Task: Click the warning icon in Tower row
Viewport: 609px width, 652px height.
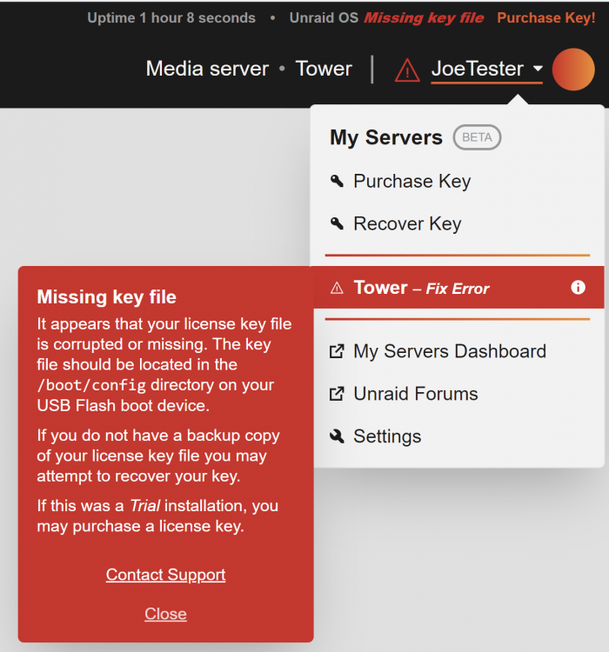Action: point(337,288)
